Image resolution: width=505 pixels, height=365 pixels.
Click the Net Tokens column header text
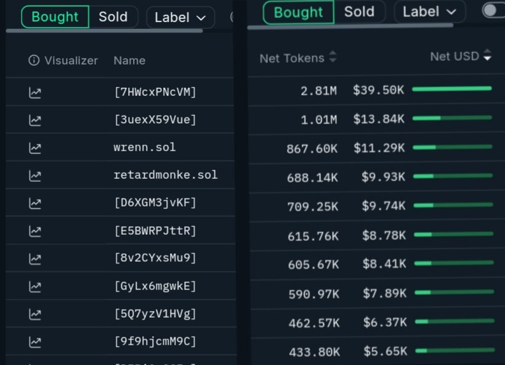[292, 58]
